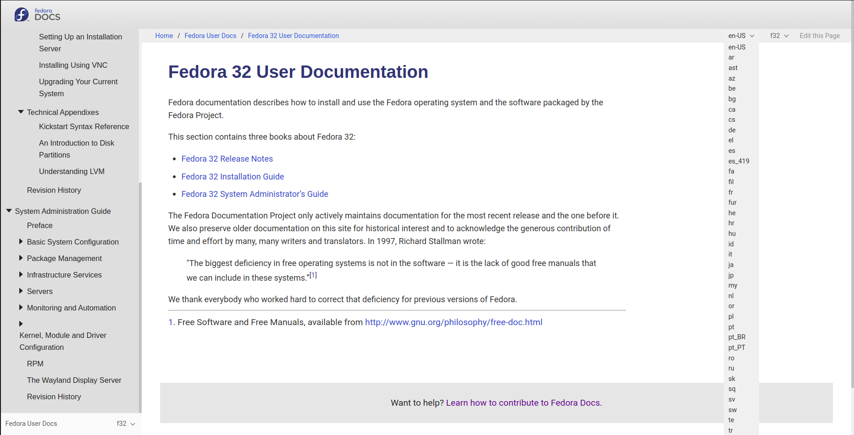Click the Fedora Docs logo

[x=37, y=15]
